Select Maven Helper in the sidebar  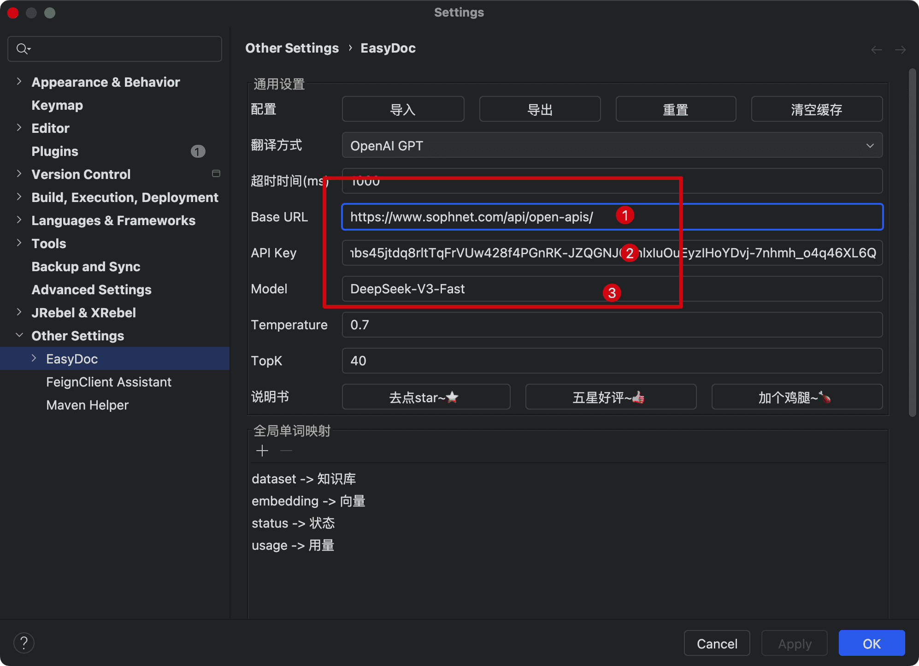[x=87, y=405]
